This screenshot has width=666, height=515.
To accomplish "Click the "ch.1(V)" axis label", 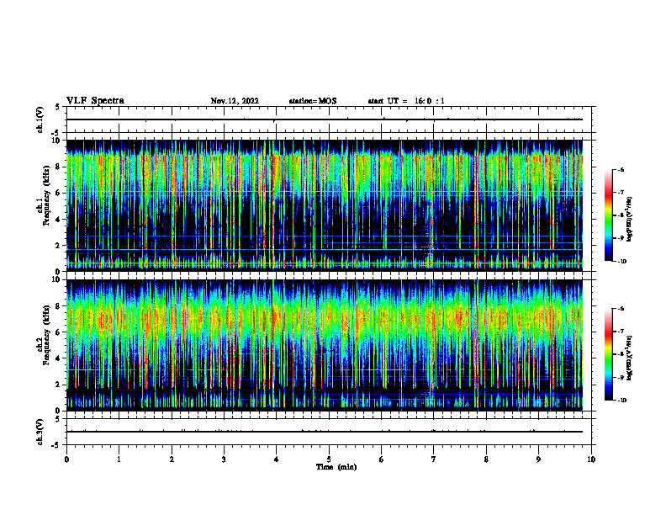I will (40, 119).
